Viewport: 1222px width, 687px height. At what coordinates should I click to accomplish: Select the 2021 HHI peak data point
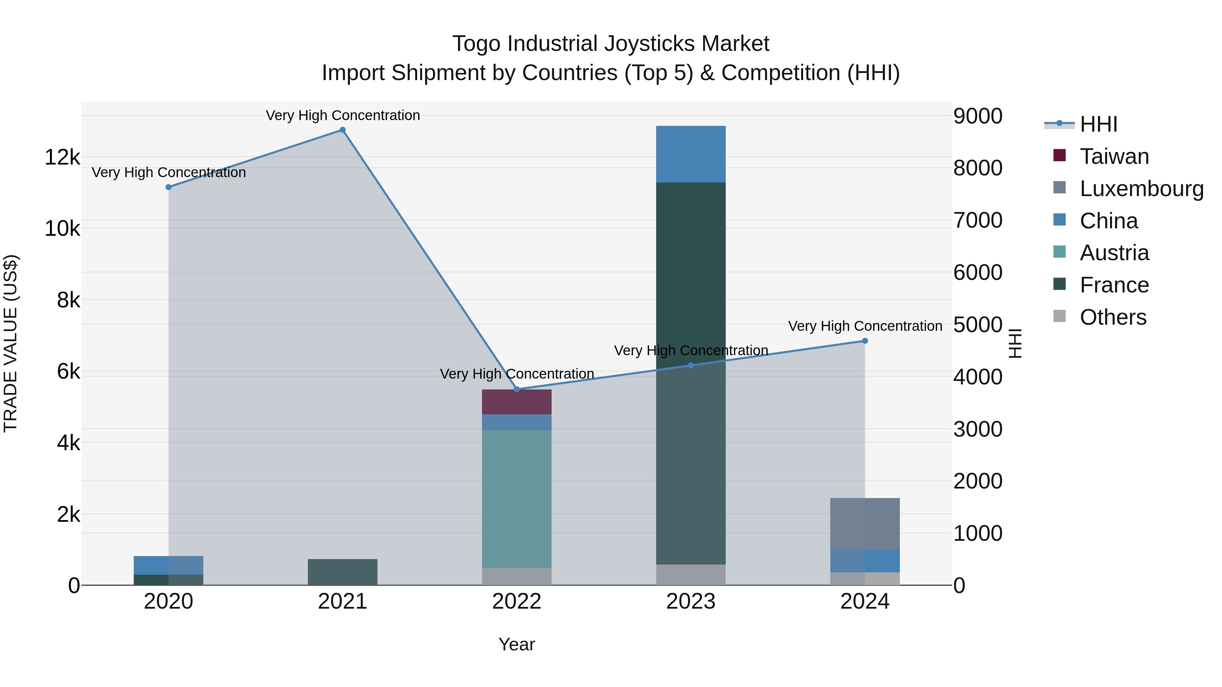coord(342,130)
